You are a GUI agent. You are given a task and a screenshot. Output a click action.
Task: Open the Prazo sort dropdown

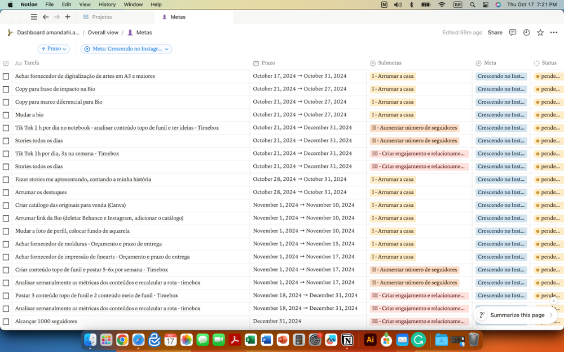point(54,49)
